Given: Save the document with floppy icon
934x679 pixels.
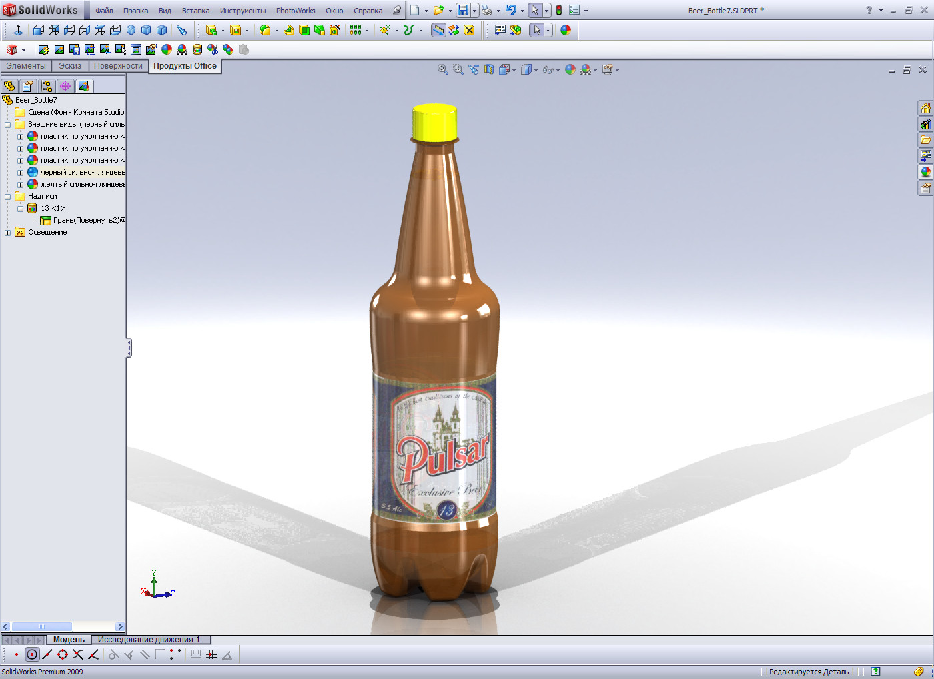Looking at the screenshot, I should click(463, 11).
